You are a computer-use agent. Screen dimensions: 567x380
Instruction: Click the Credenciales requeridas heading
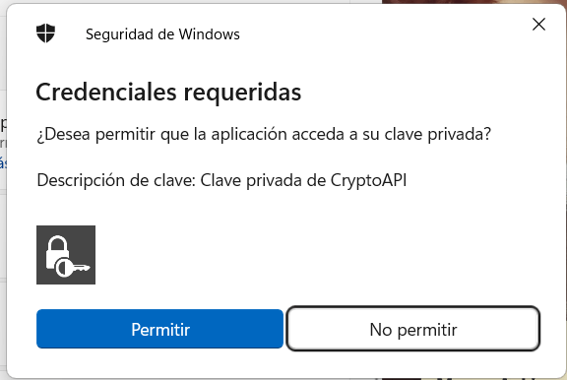click(168, 92)
